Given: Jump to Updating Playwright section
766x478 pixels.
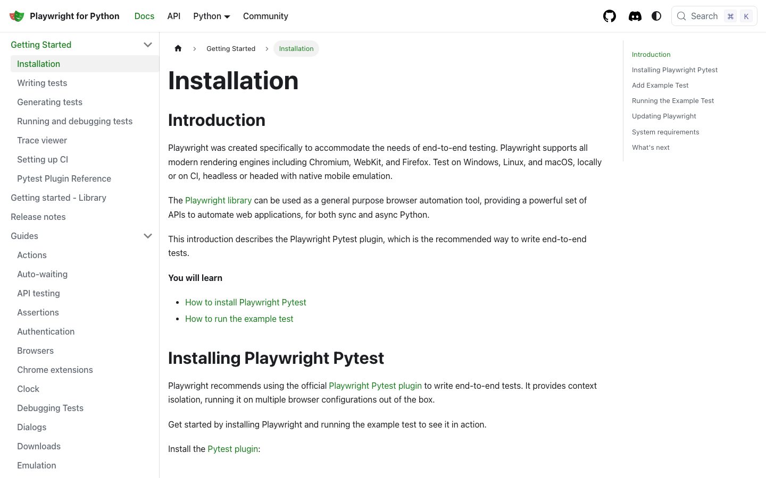Looking at the screenshot, I should click(664, 116).
